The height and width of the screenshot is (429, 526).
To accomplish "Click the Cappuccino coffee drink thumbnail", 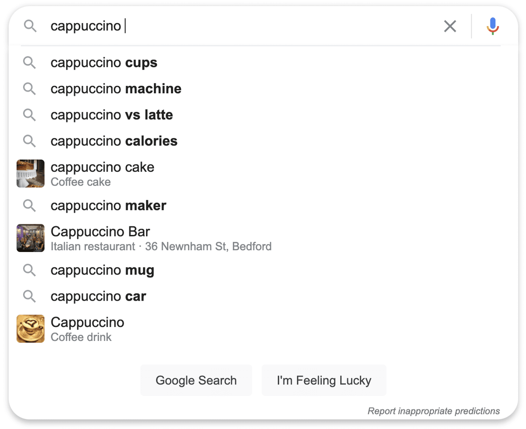I will (30, 329).
